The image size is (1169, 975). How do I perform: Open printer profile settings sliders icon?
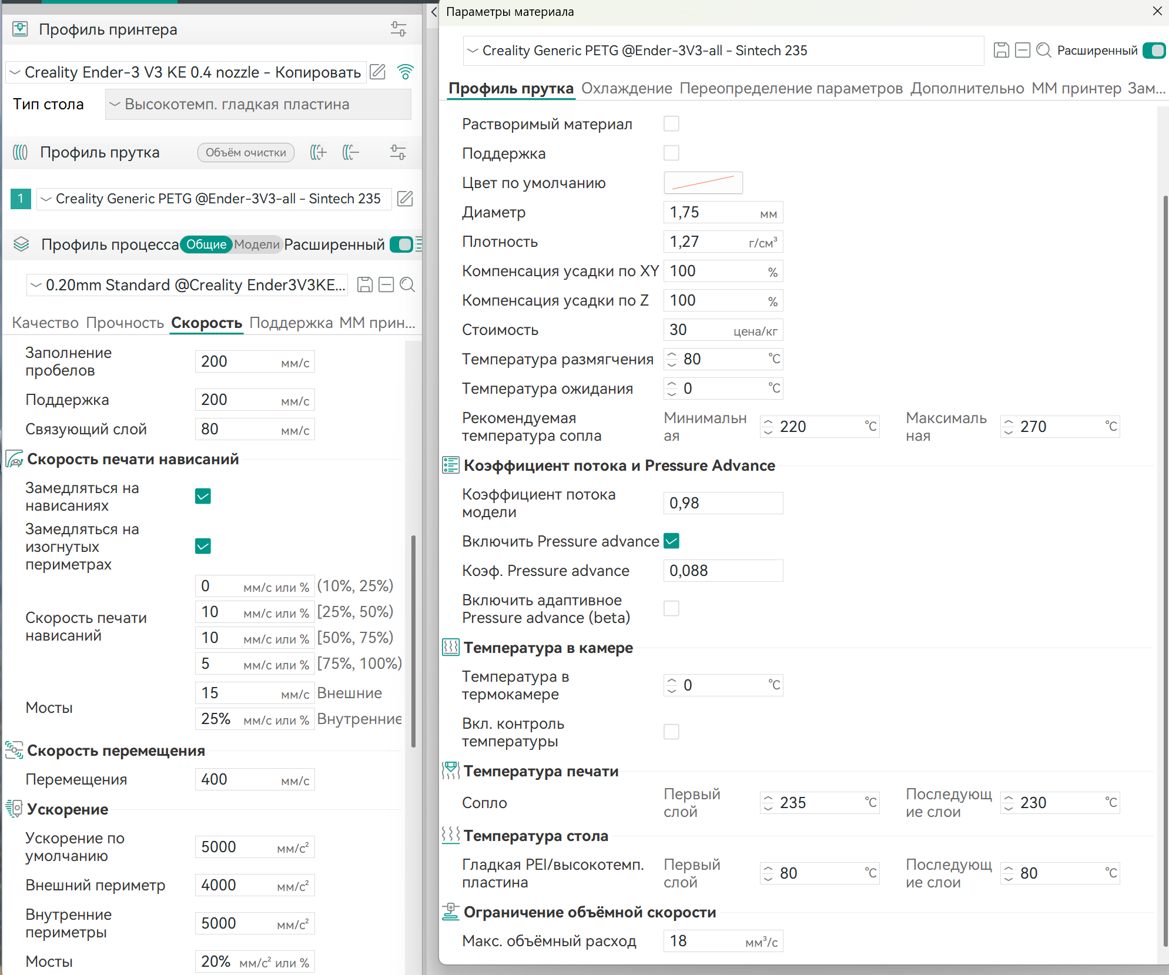point(398,29)
